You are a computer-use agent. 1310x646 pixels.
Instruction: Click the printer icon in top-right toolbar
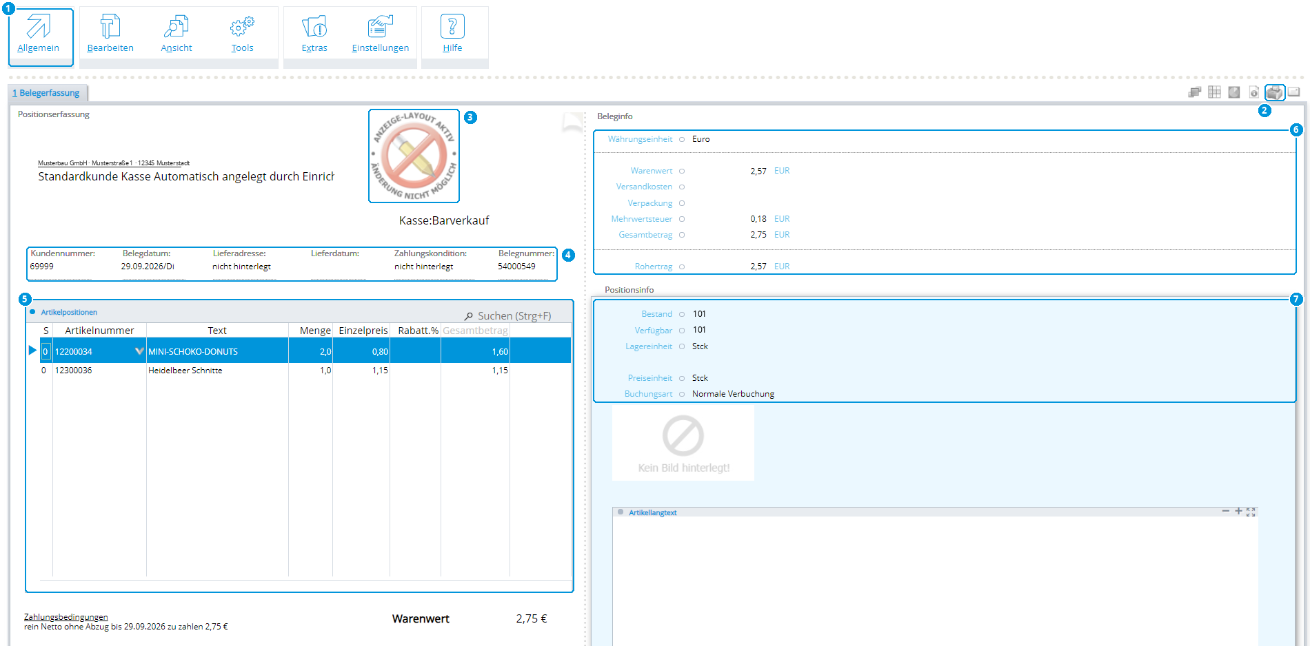(1275, 92)
